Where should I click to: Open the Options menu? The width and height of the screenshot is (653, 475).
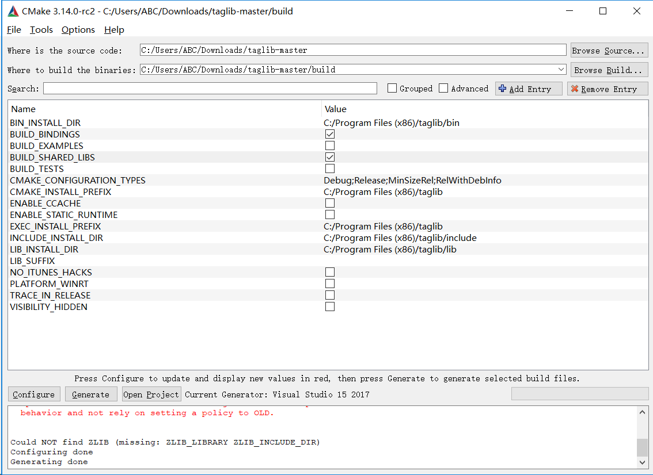[x=78, y=29]
